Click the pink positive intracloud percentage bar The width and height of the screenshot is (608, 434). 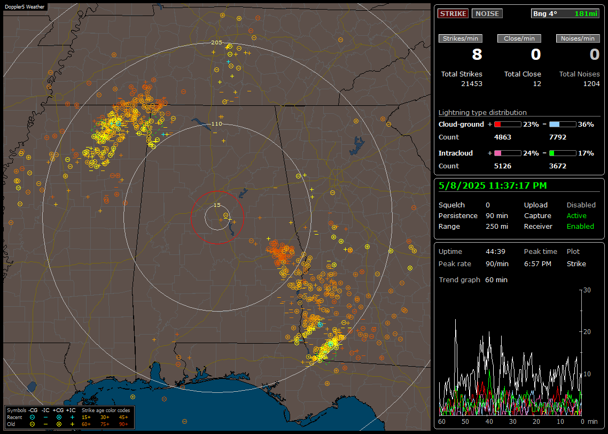pyautogui.click(x=508, y=153)
